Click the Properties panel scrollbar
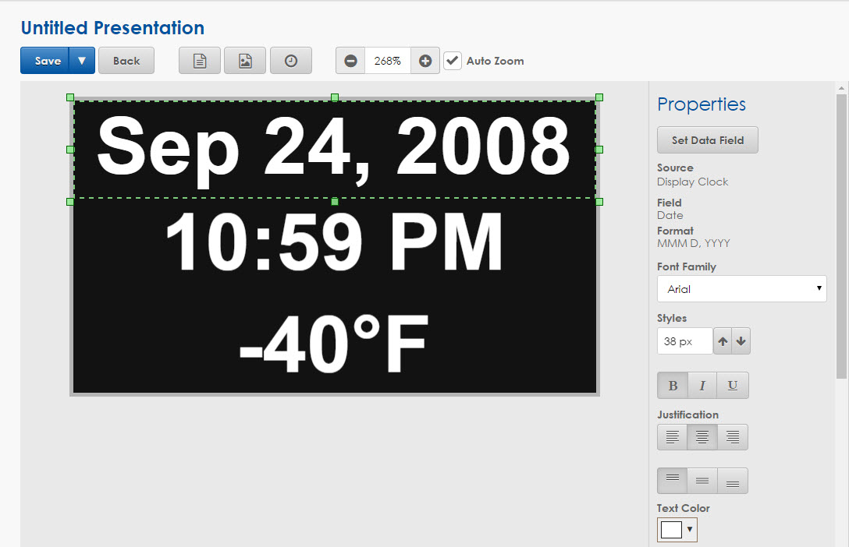849x547 pixels. [841, 236]
